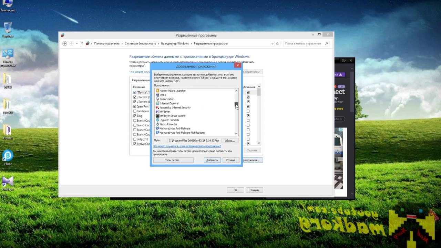The image size is (441, 248).
Task: Click the down arrow of applications list scrollbar
Action: point(236,133)
